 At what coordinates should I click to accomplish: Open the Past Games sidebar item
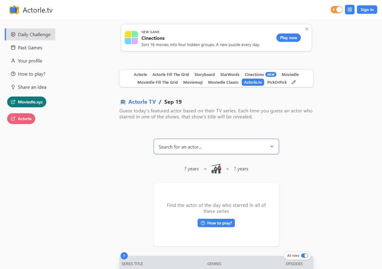pos(30,48)
